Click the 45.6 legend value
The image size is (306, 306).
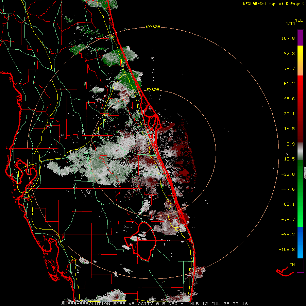(289, 99)
